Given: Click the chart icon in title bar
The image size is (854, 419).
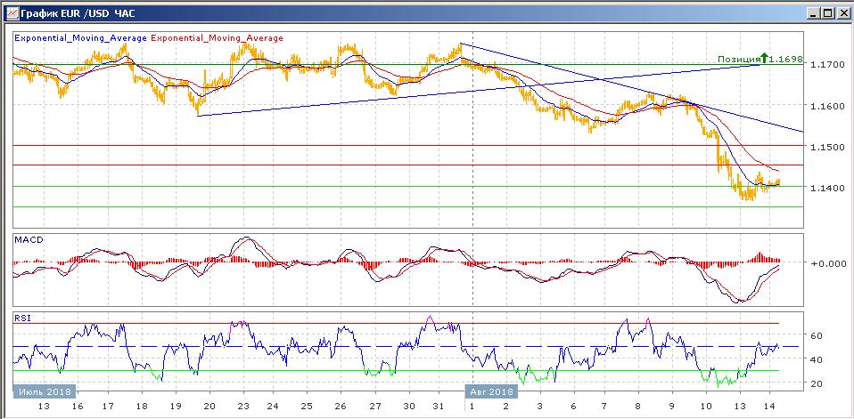Looking at the screenshot, I should 10,13.
